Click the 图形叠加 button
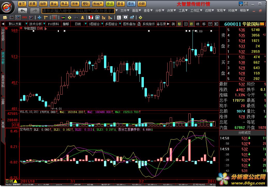Image resolution: width=268 pixels, height=187 pixels. tap(129, 24)
